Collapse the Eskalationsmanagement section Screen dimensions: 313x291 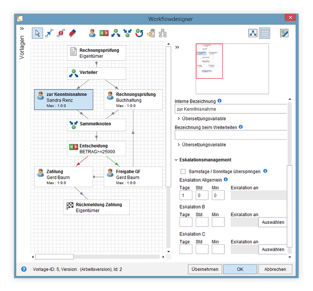[176, 160]
